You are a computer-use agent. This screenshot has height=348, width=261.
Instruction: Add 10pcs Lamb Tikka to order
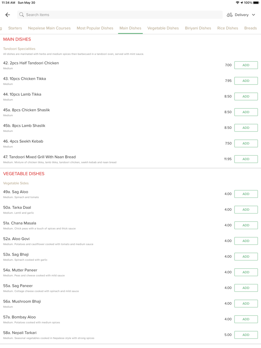(x=246, y=97)
